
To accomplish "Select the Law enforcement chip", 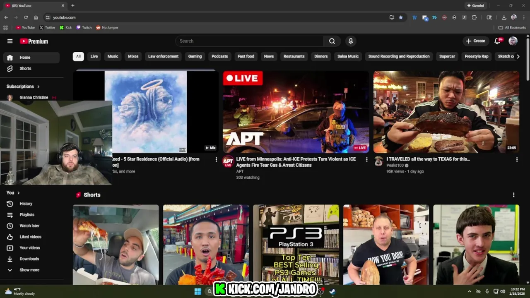I will tap(163, 56).
